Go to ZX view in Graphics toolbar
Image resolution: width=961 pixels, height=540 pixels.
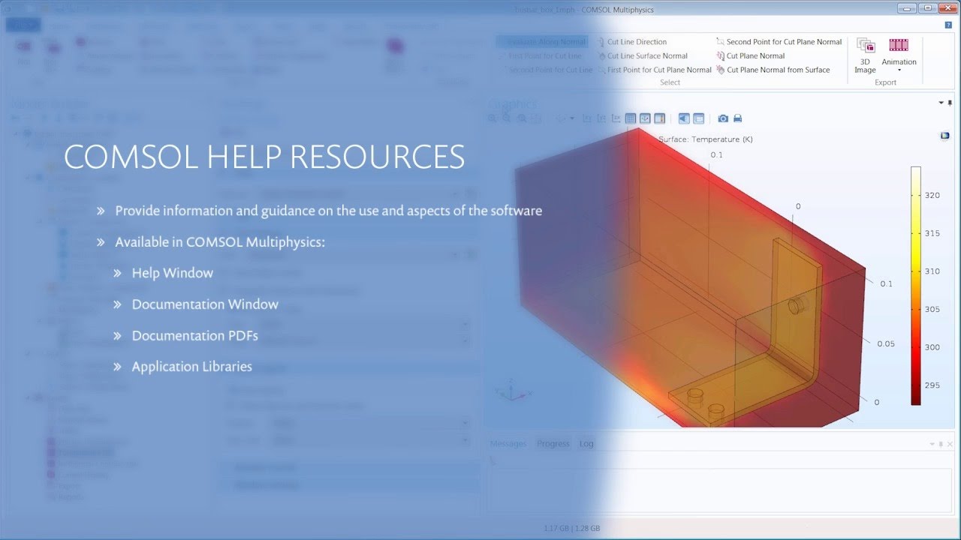coord(616,118)
